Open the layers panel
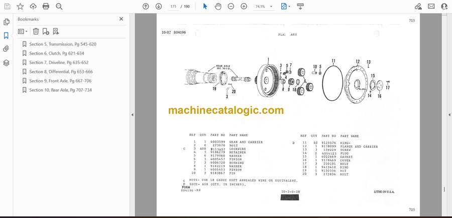452x218 pixels. point(7,63)
